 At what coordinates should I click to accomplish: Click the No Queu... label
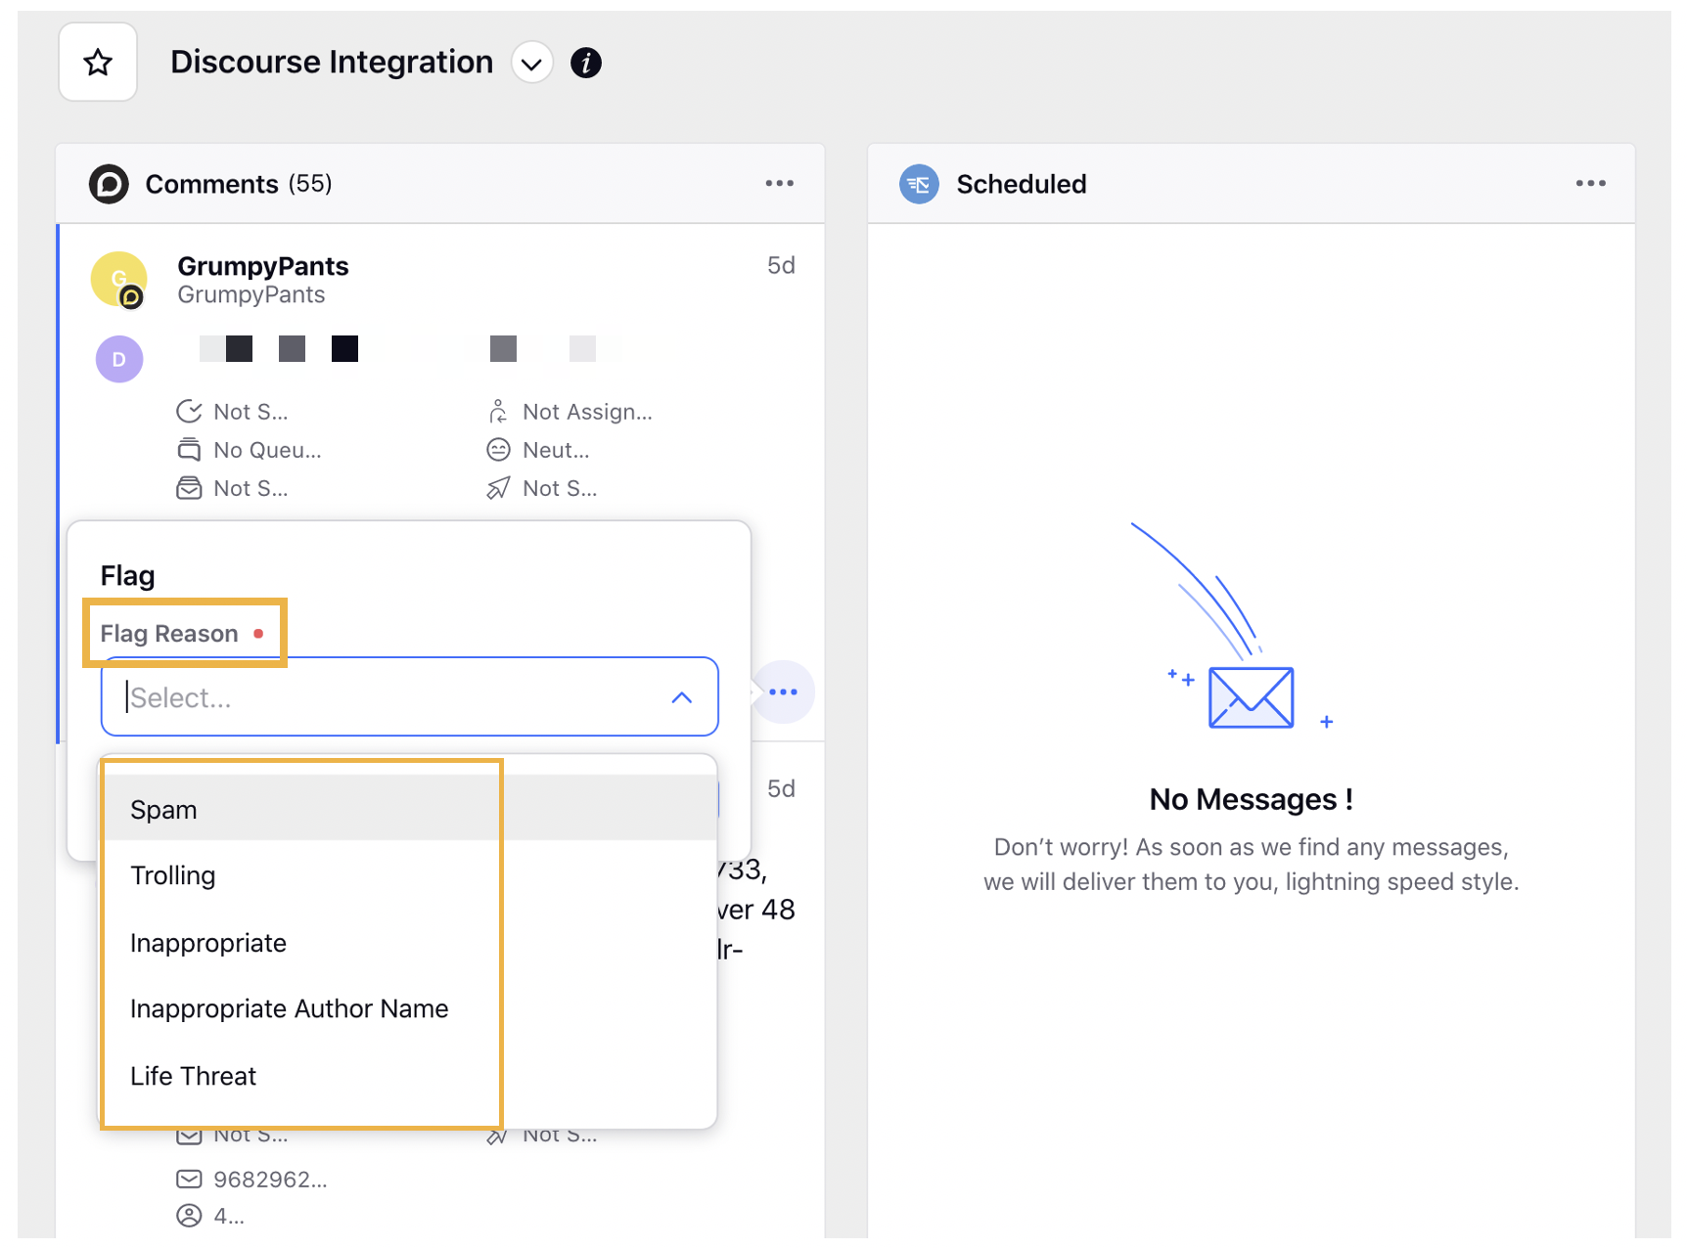[267, 450]
